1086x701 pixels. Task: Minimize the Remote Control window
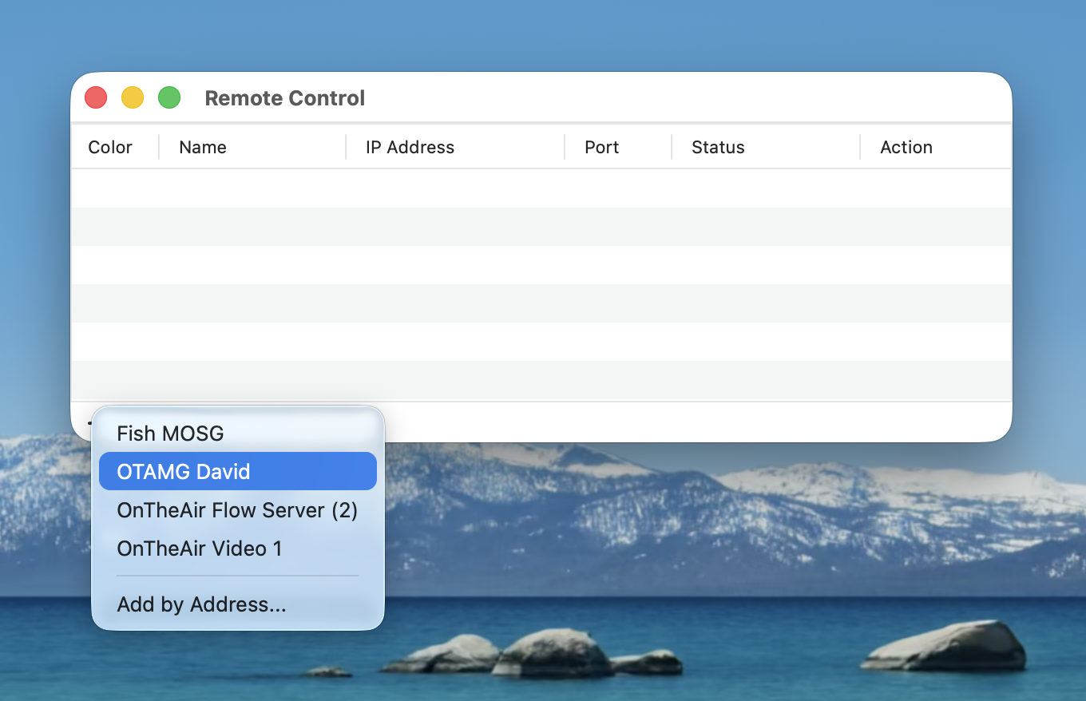[x=133, y=97]
